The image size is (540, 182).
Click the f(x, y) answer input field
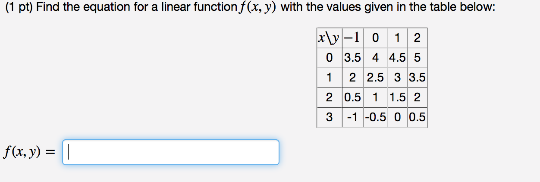171,152
